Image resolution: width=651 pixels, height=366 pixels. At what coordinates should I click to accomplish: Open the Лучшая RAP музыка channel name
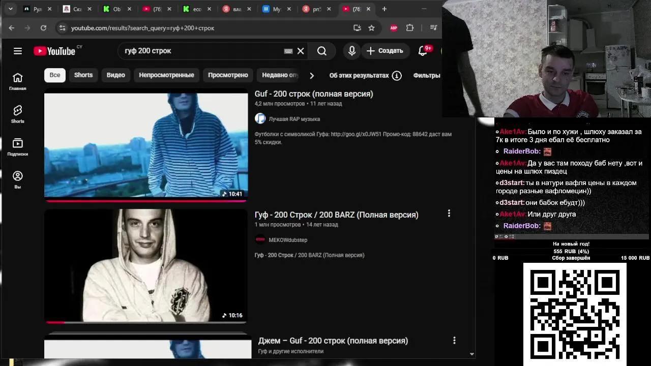[x=294, y=119]
